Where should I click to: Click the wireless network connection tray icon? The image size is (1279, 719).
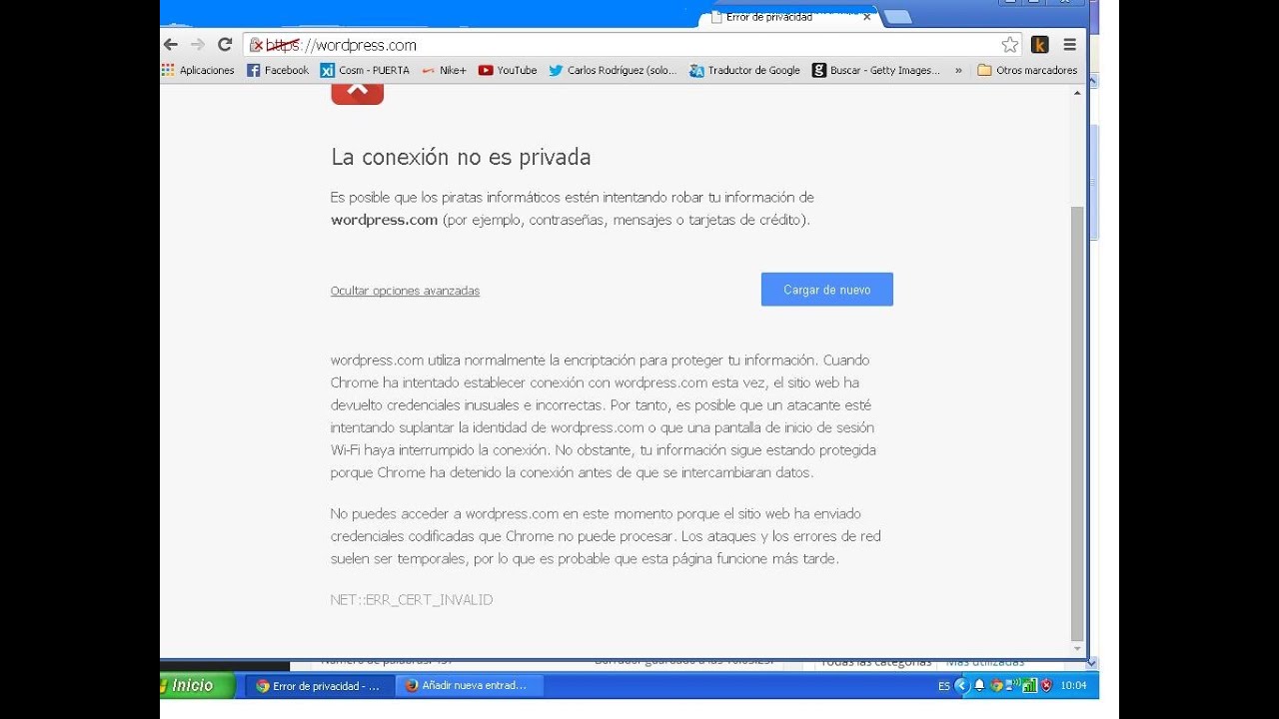coord(1012,685)
